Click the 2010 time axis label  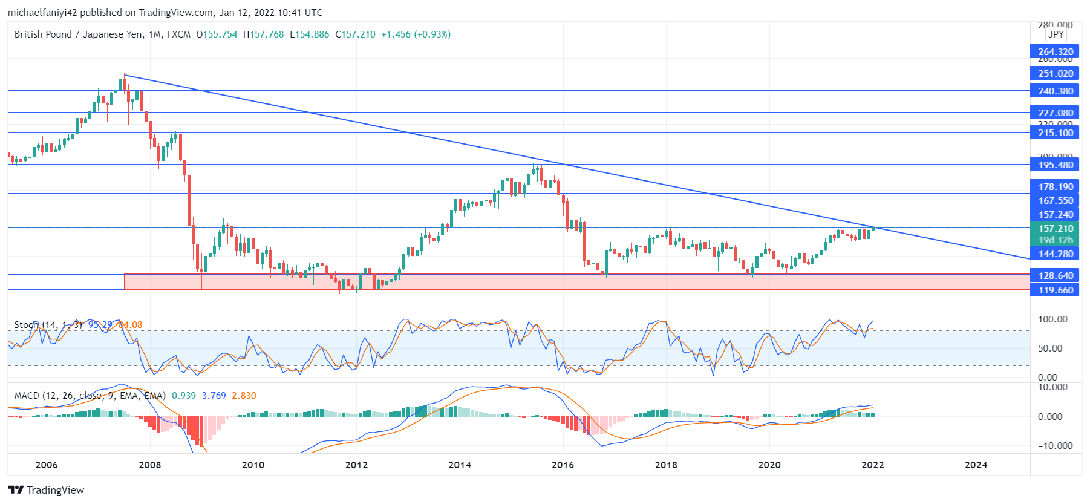(x=253, y=465)
